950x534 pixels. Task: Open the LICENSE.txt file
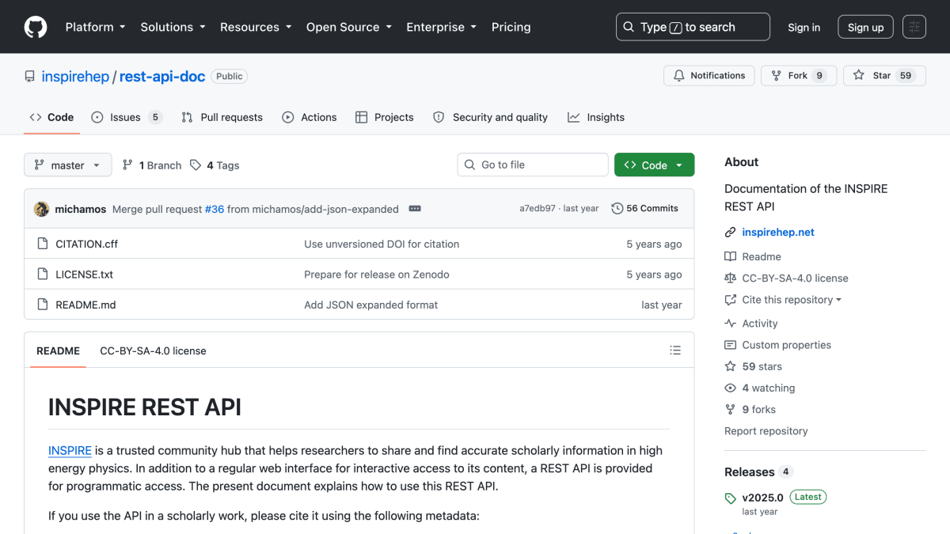[84, 275]
